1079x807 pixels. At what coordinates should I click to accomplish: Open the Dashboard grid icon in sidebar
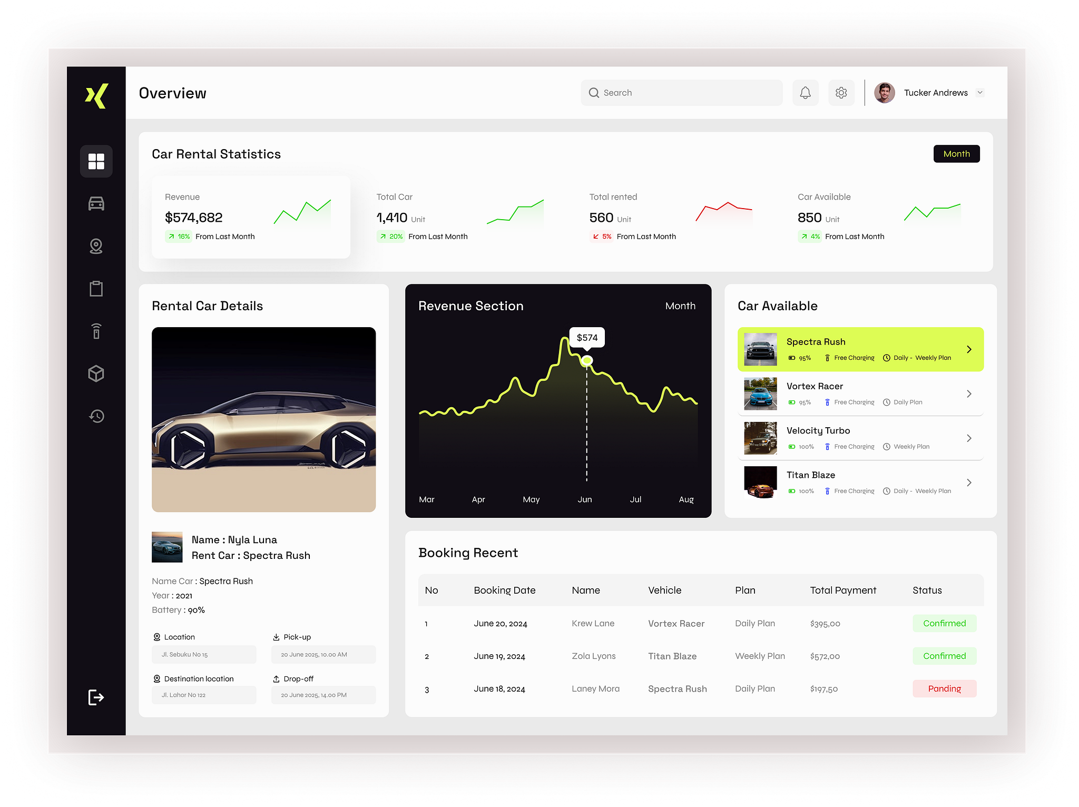[96, 161]
